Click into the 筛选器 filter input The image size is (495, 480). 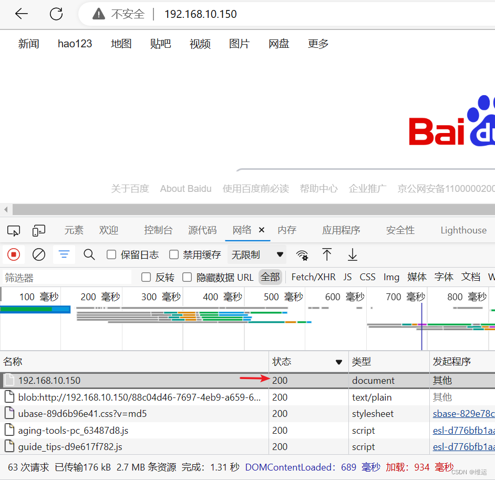tap(67, 278)
